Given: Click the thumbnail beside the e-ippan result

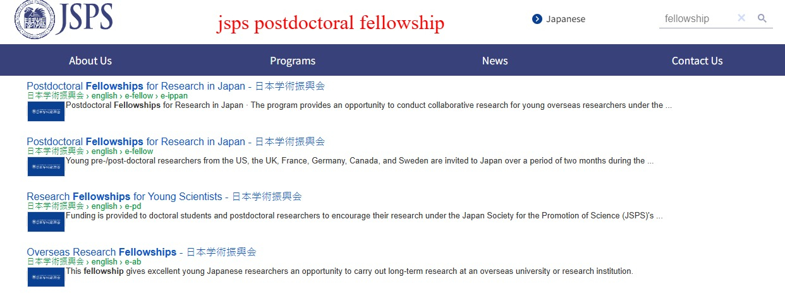Looking at the screenshot, I should point(46,111).
